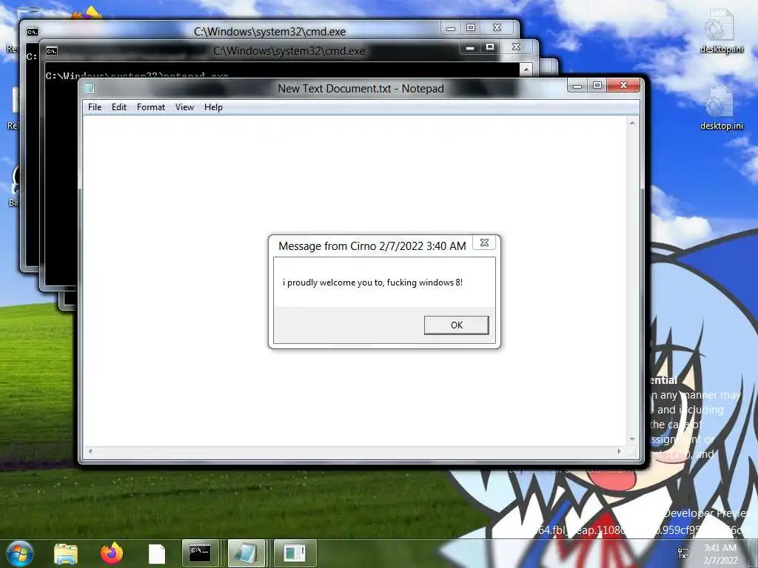758x568 pixels.
Task: Click scroll-up arrow in front cmd window
Action: 526,70
